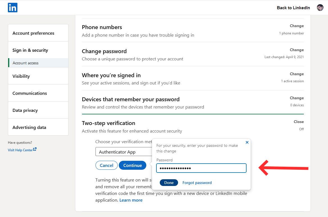Click the Forgot password link
This screenshot has height=217, width=328.
tap(197, 183)
